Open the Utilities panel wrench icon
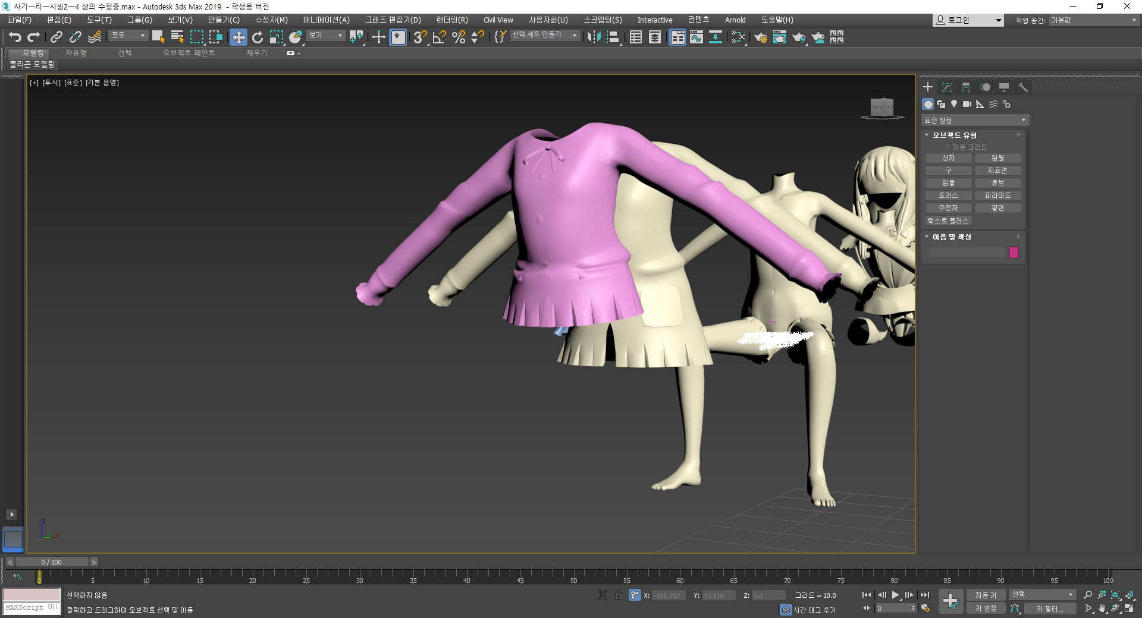This screenshot has width=1142, height=618. [1023, 87]
